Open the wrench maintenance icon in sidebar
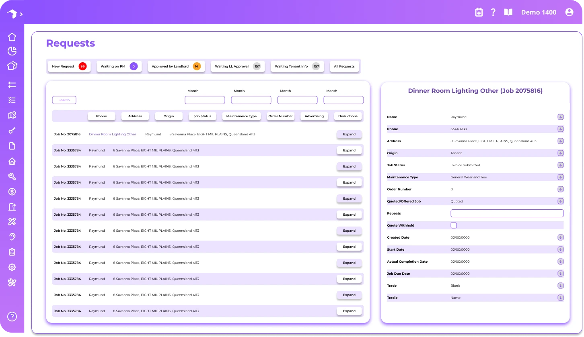Screen dimensions: 584x337 pos(12,176)
